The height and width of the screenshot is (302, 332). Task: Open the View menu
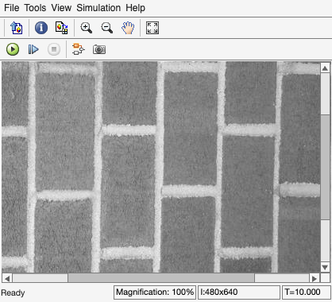coord(61,8)
